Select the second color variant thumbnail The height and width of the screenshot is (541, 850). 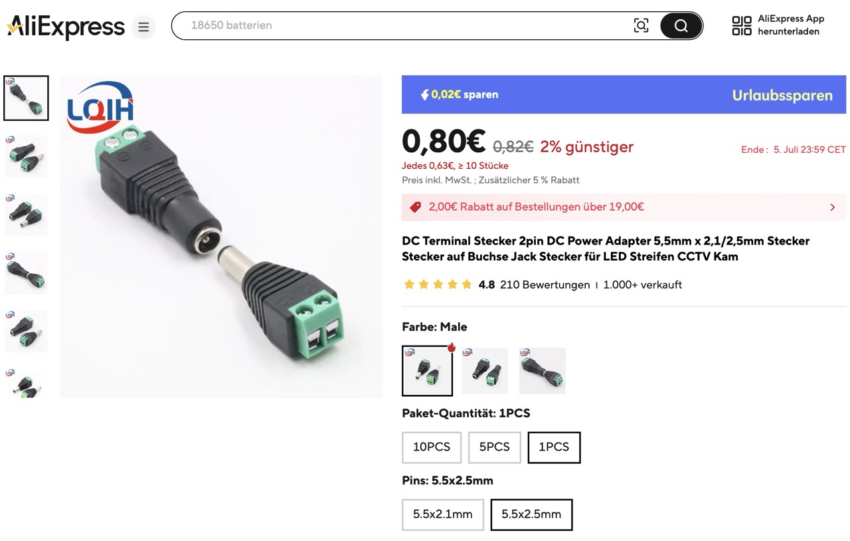point(485,371)
